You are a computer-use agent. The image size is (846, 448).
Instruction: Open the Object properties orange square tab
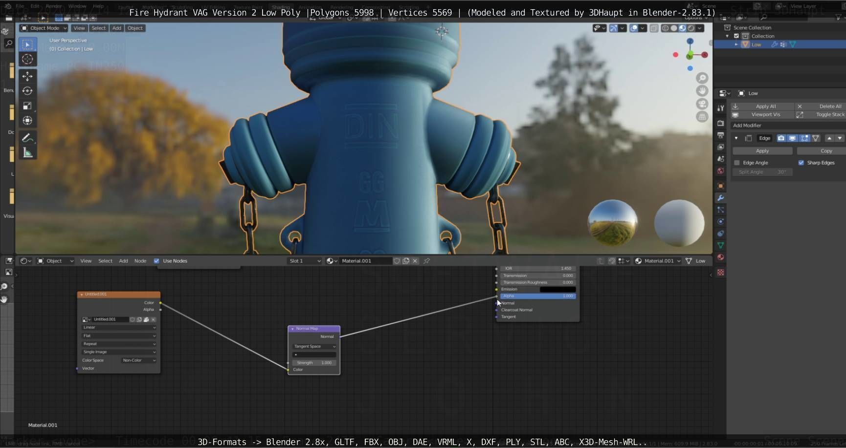[720, 186]
